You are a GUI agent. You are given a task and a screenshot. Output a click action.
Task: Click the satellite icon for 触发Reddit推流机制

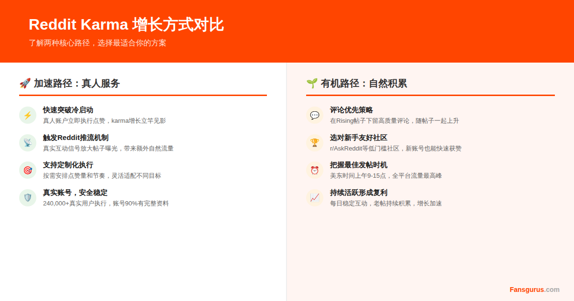[x=27, y=142]
